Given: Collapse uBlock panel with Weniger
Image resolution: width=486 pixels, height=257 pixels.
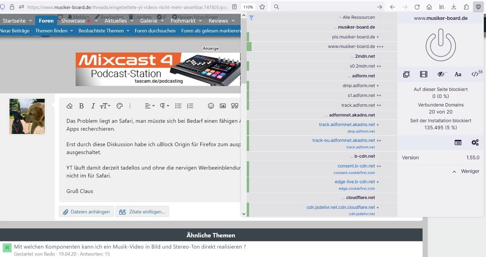Looking at the screenshot, I should 466,171.
